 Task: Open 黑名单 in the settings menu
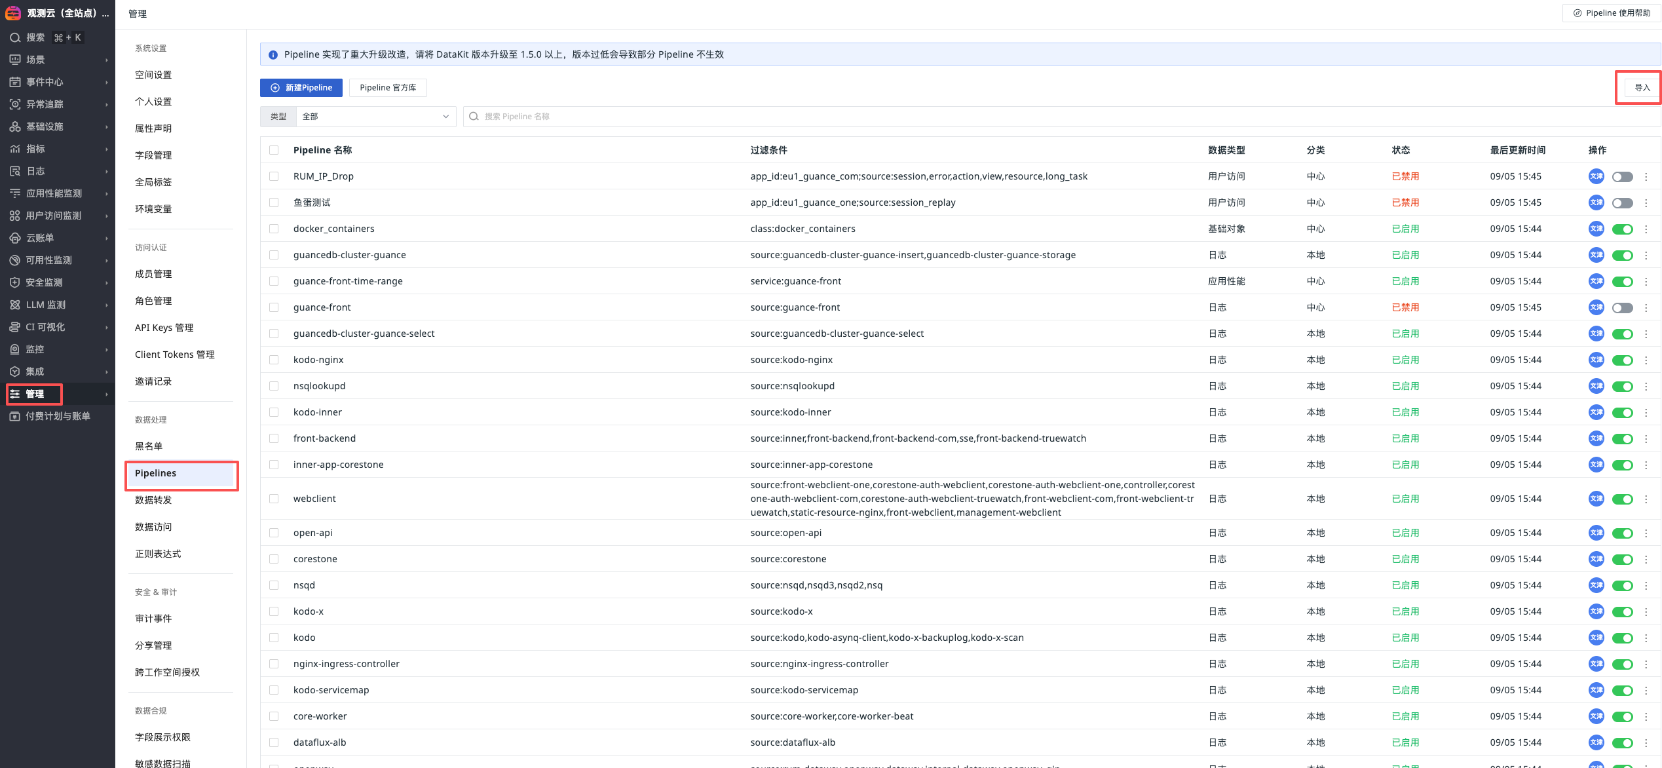point(149,446)
